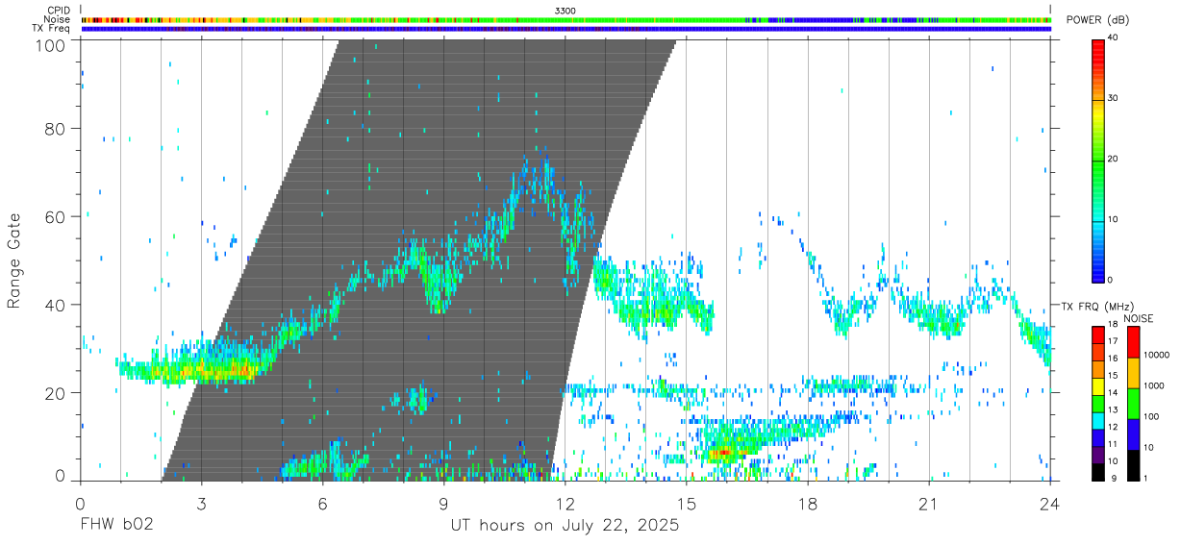Click the 18 label on TX frequency scale
The height and width of the screenshot is (545, 1181).
1112,324
